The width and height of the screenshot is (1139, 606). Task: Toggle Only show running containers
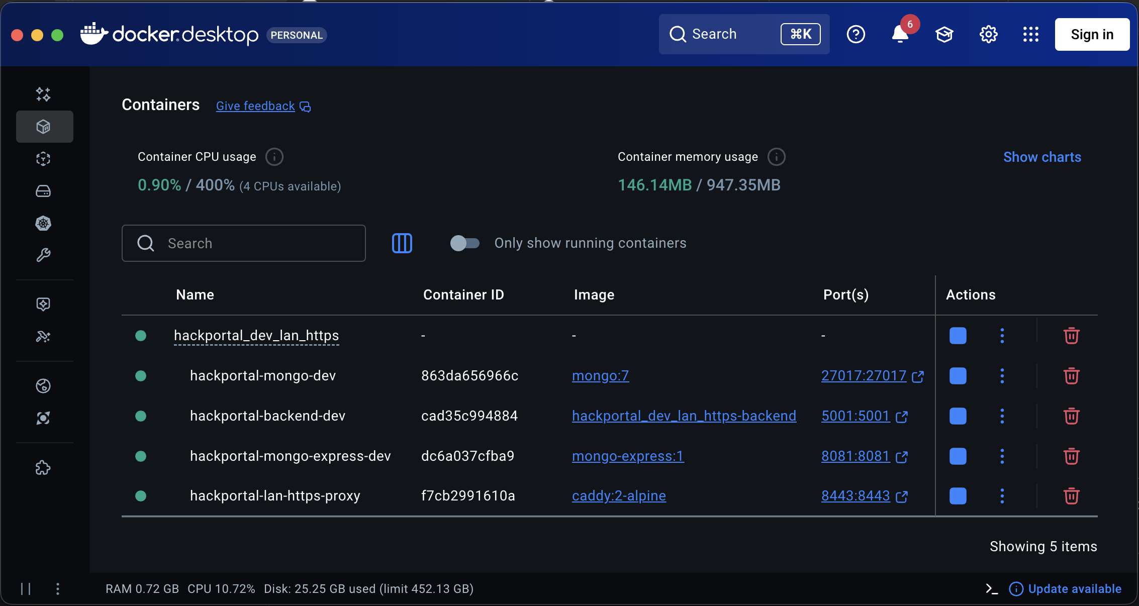pos(464,243)
